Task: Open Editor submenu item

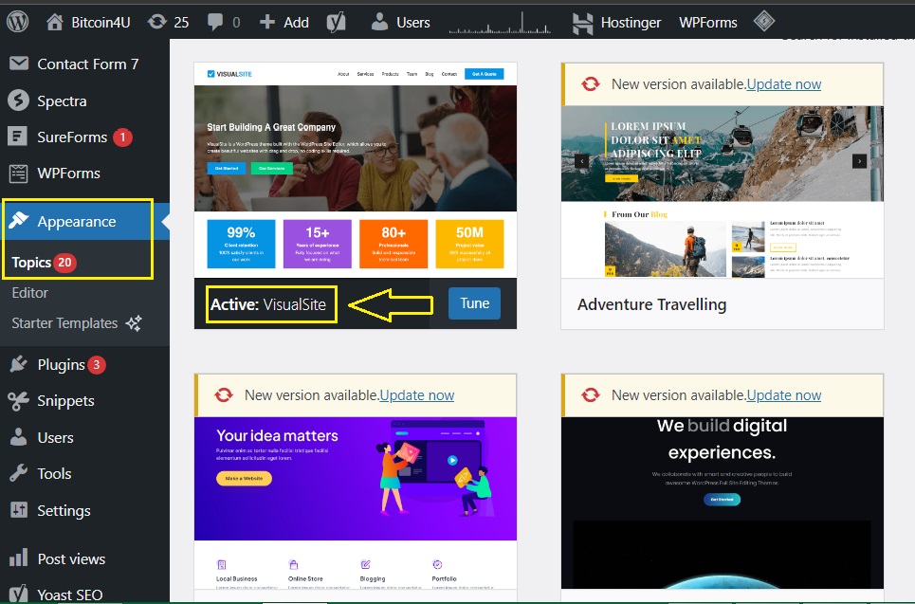Action: coord(29,293)
